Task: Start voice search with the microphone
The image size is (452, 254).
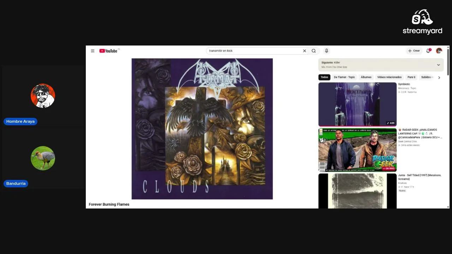Action: (x=327, y=51)
